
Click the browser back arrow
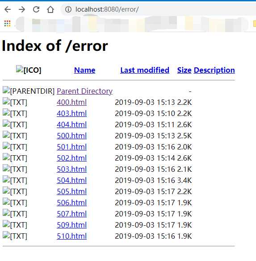click(8, 9)
